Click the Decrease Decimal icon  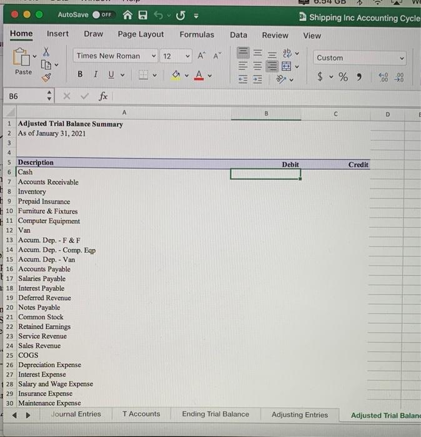(x=399, y=78)
